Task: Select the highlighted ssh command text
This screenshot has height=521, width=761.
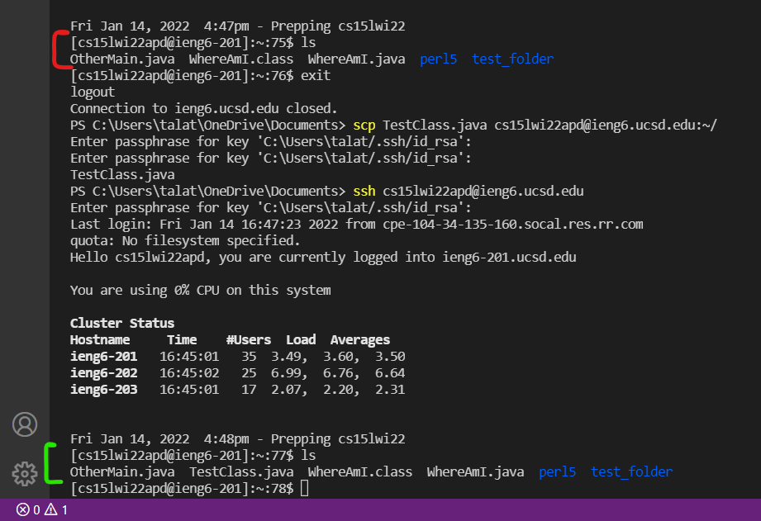Action: pyautogui.click(x=364, y=191)
